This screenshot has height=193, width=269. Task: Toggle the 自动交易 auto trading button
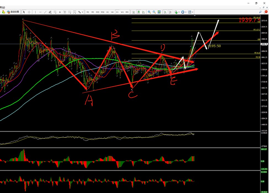[13, 12]
